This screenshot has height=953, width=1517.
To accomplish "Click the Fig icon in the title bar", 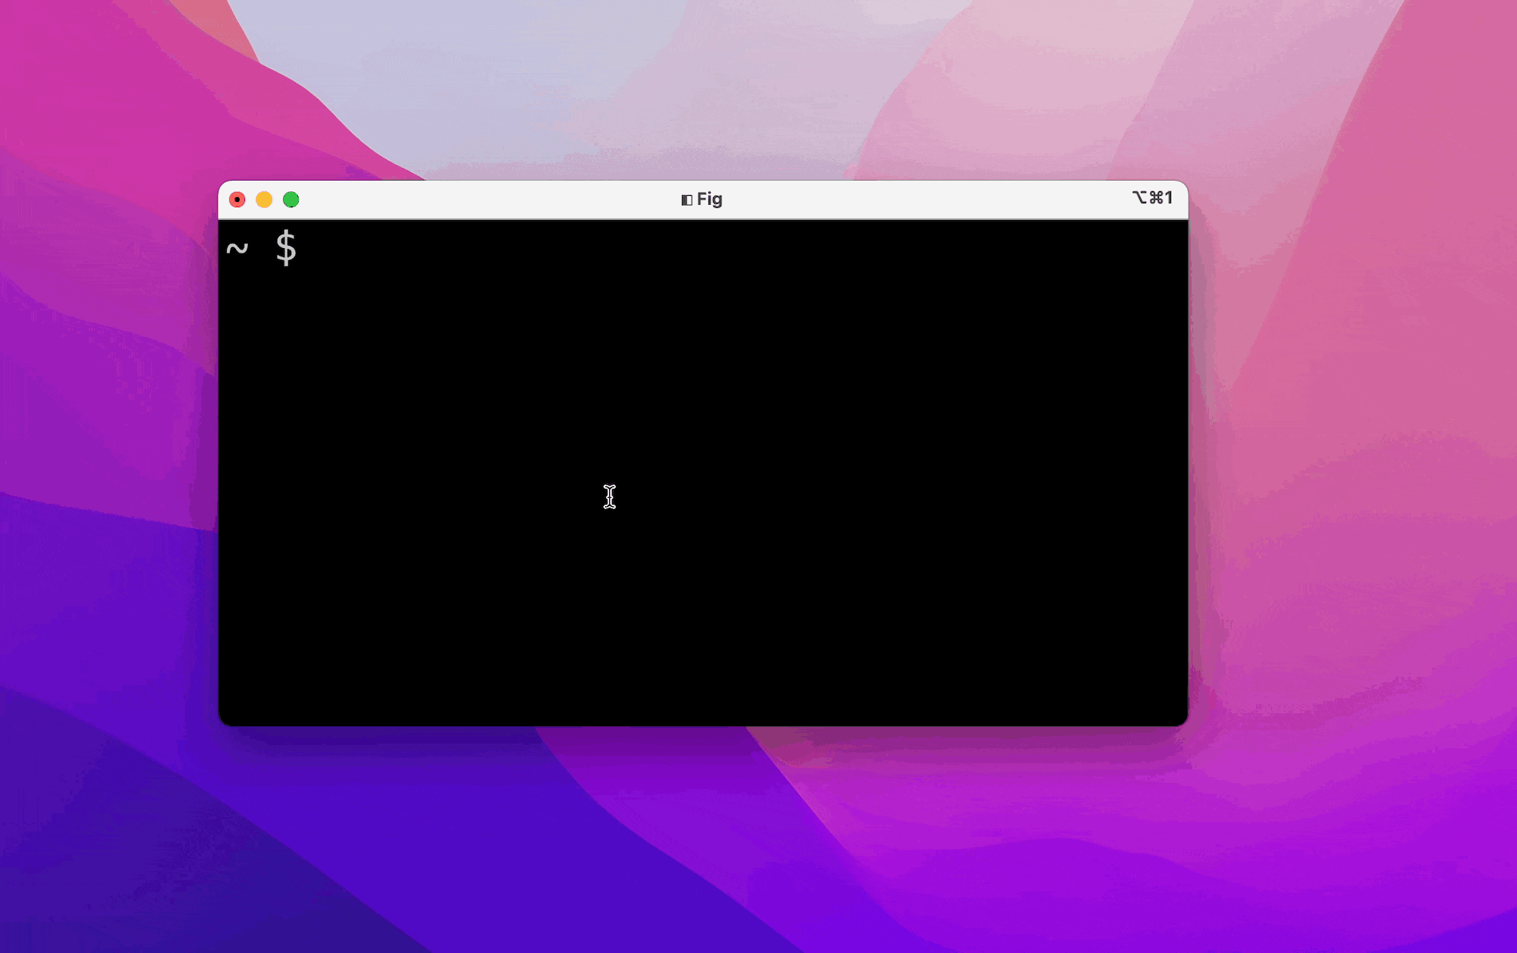I will tap(686, 200).
